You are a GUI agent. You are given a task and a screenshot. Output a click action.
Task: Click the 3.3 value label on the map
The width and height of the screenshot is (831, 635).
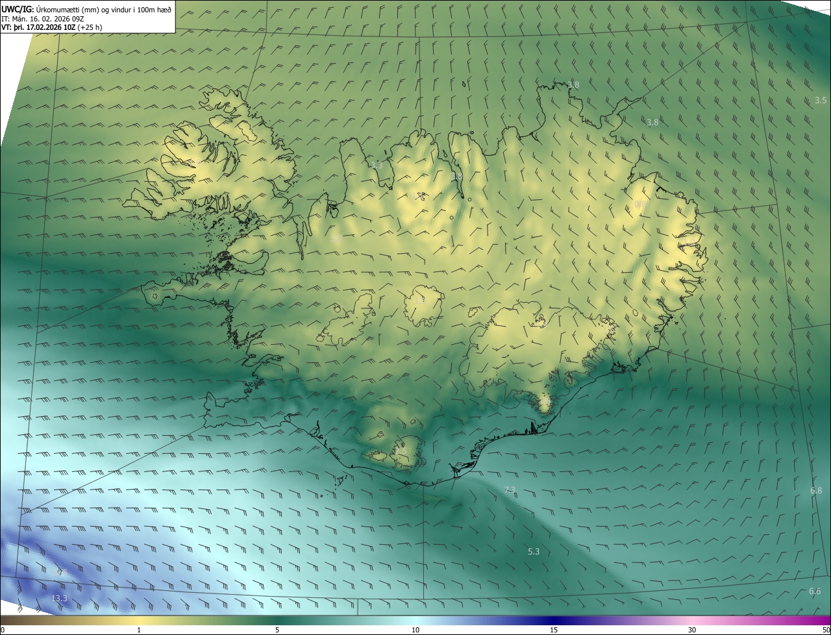click(x=376, y=165)
